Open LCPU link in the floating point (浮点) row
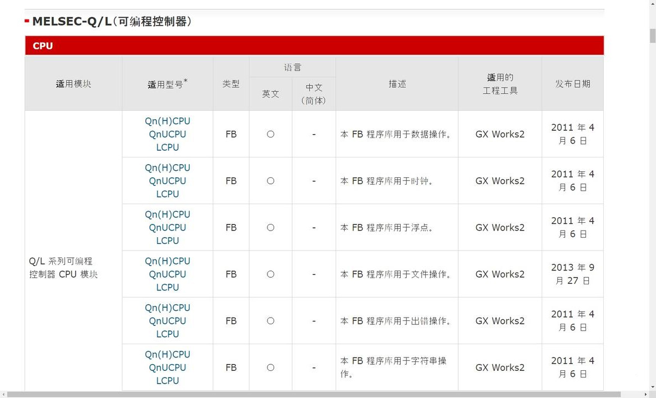656x398 pixels. (x=167, y=241)
